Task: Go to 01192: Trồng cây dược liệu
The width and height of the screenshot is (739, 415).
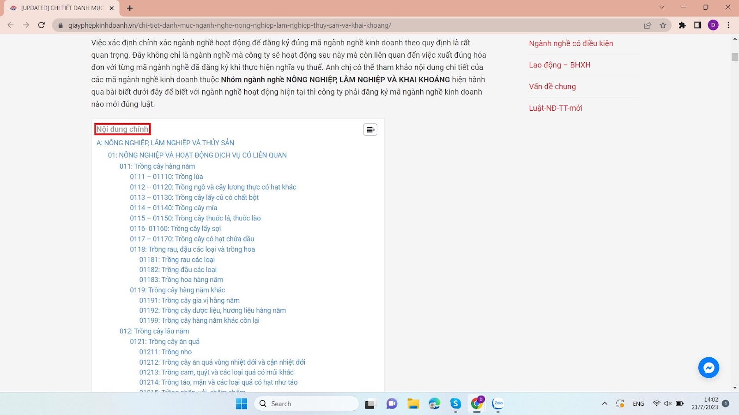Action: point(212,311)
